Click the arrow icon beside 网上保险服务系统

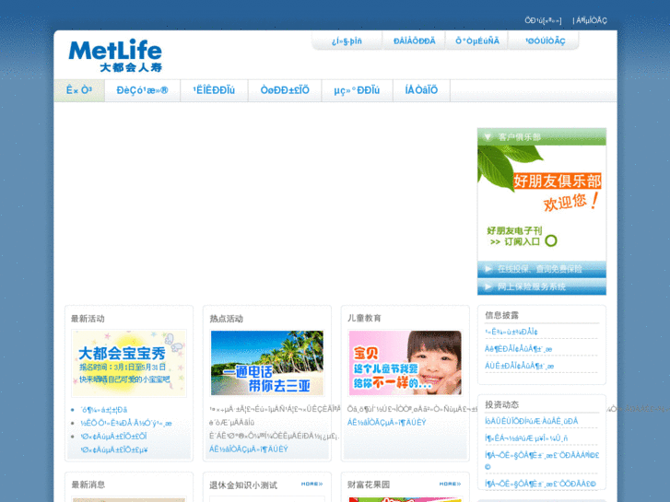488,286
